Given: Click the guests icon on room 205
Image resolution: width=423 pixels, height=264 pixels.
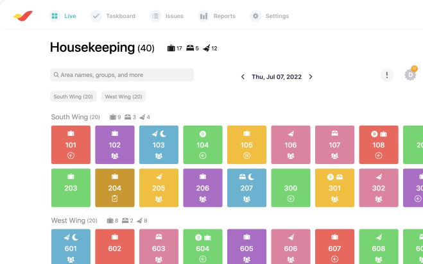Looking at the screenshot, I should click(x=159, y=199).
